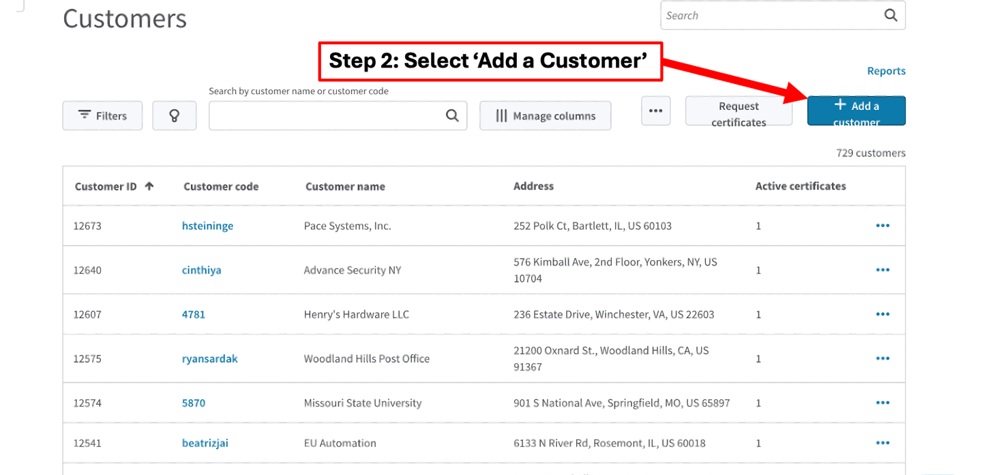Open Manage columns options
This screenshot has width=982, height=475.
[x=545, y=115]
